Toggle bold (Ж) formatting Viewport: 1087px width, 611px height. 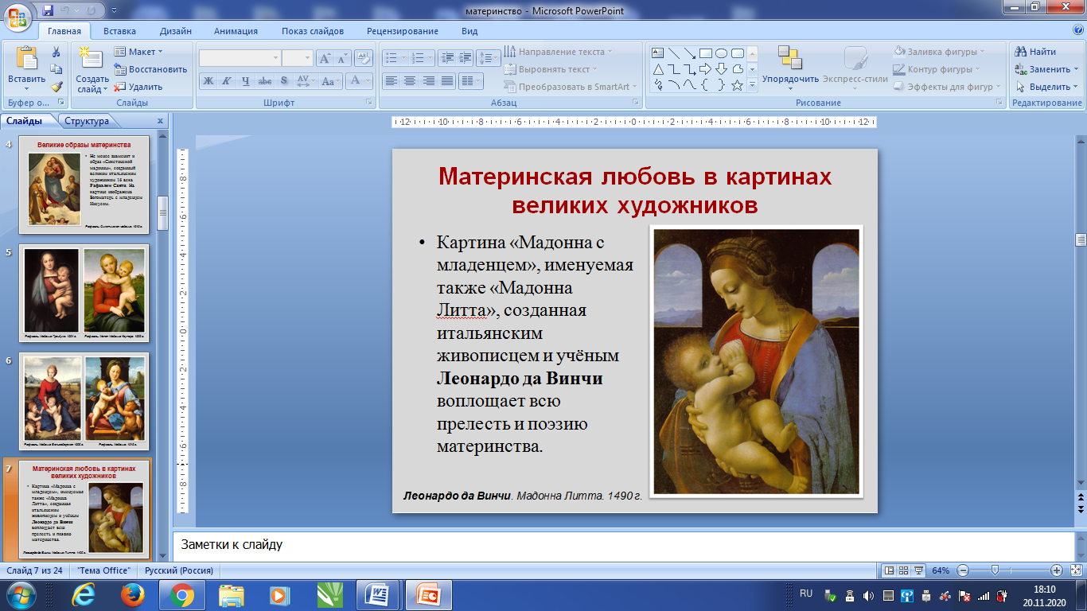click(x=208, y=80)
